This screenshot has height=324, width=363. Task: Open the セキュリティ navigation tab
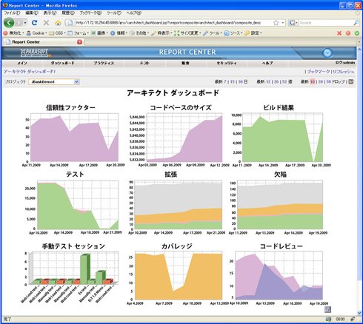227,63
